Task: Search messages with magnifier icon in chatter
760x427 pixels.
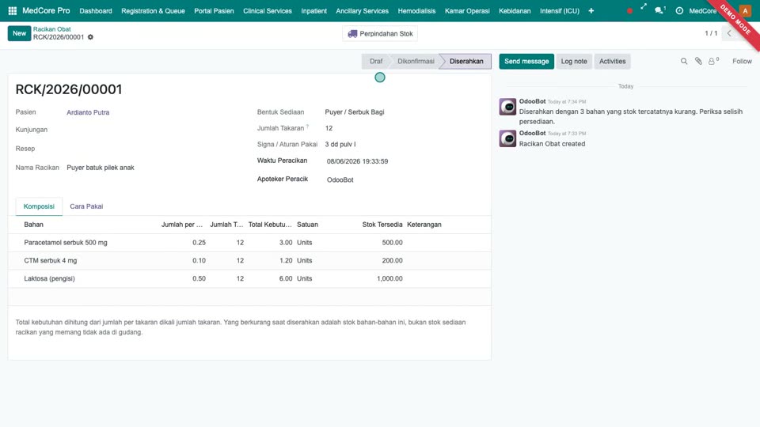Action: (x=684, y=62)
